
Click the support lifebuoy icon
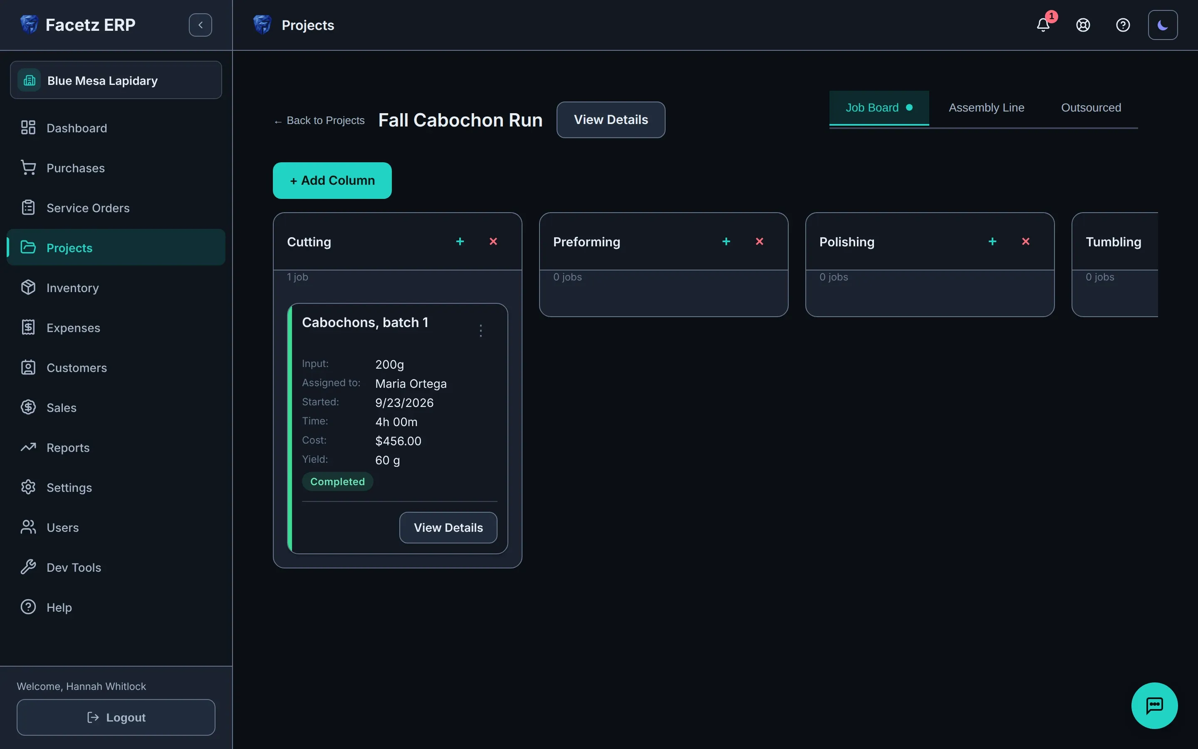point(1083,25)
